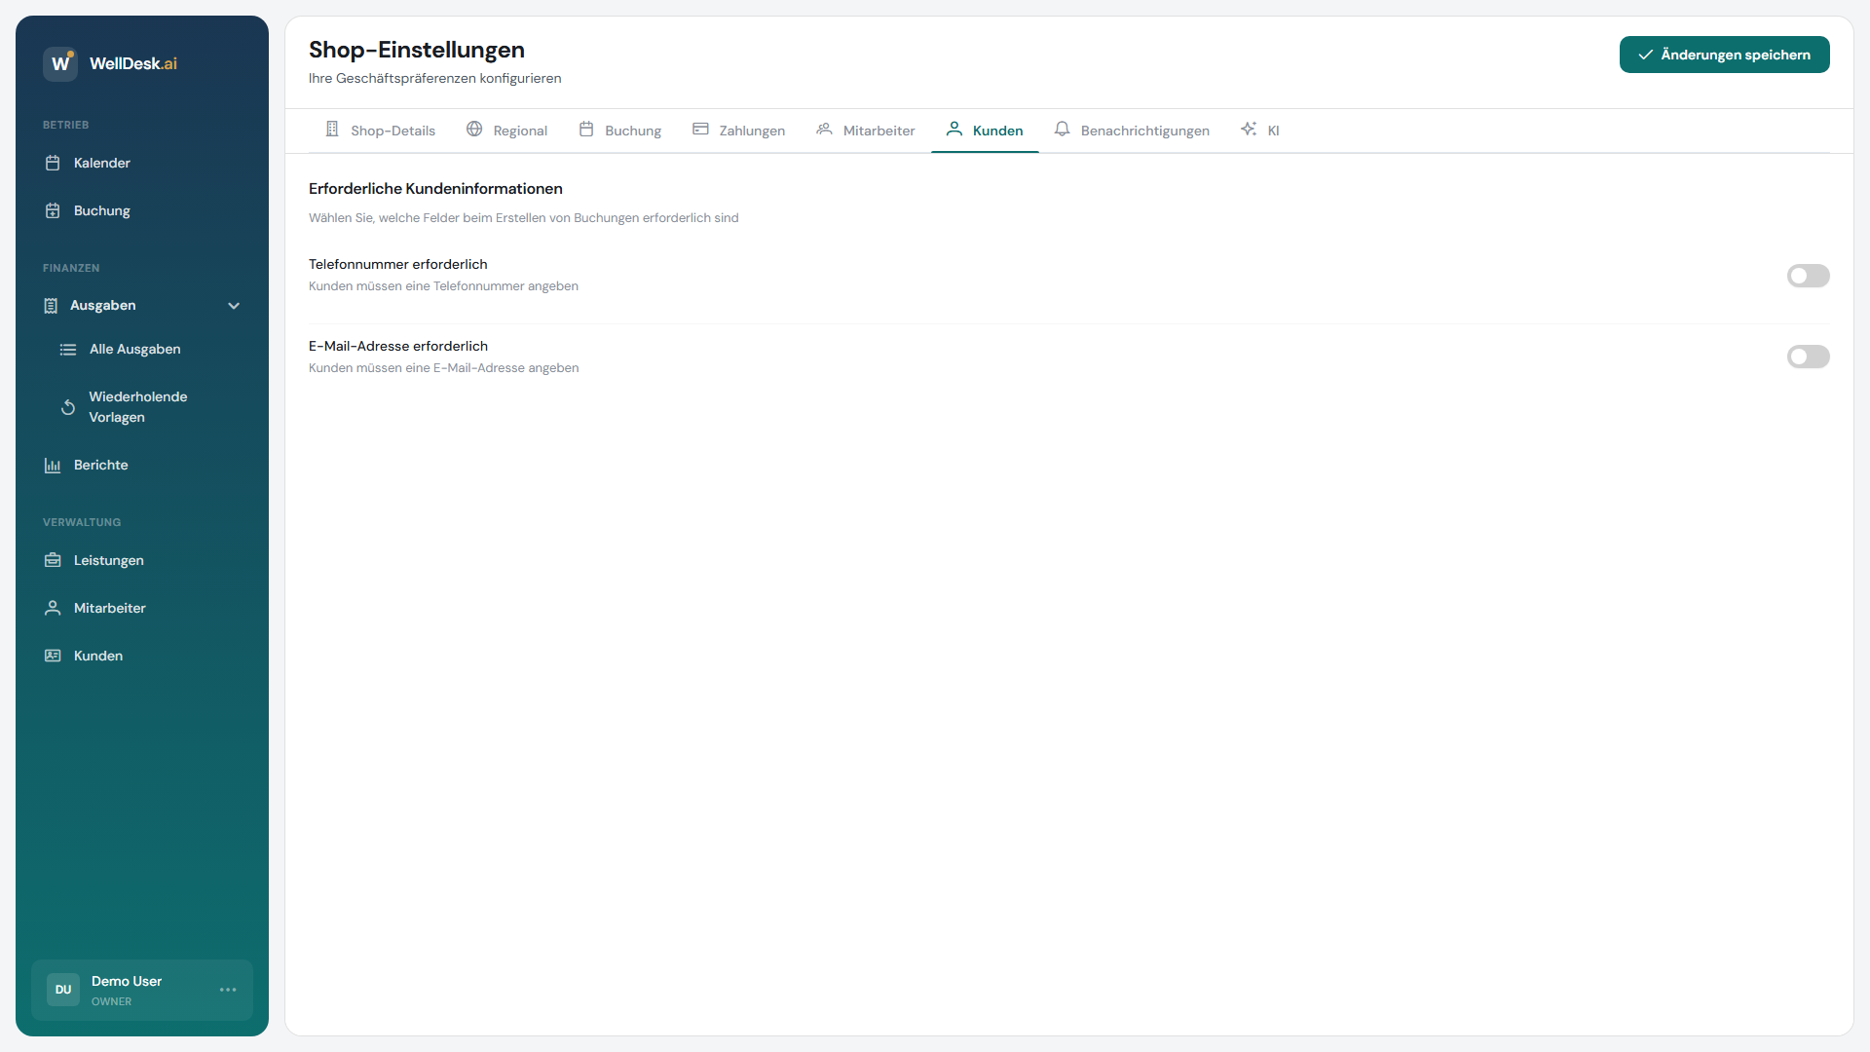Open Berichte via the bar chart icon
The width and height of the screenshot is (1870, 1052).
(x=53, y=465)
